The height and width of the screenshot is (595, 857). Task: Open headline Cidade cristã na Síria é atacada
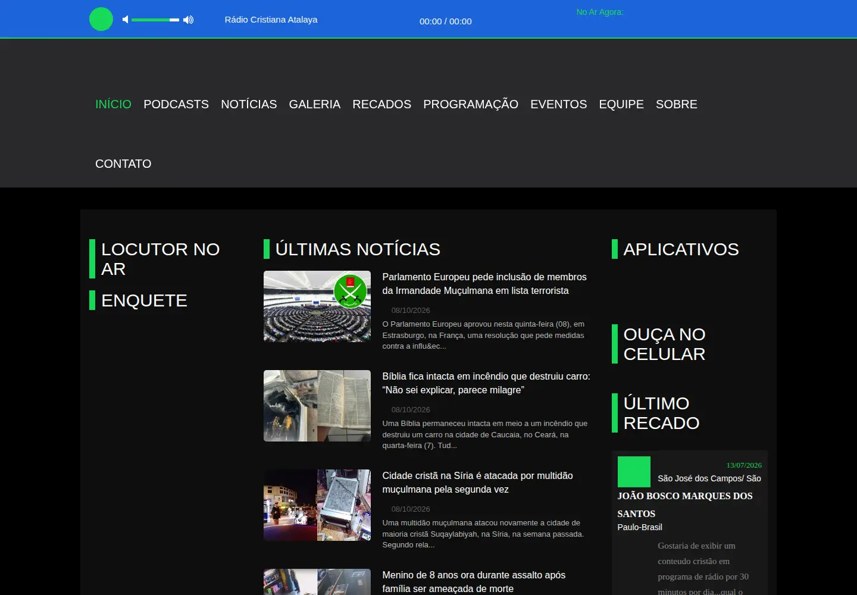(478, 483)
